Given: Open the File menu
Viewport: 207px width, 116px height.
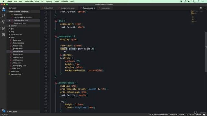Looking at the screenshot, I should click(16, 1).
